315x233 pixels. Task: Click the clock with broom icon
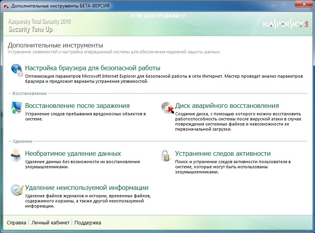[17, 189]
